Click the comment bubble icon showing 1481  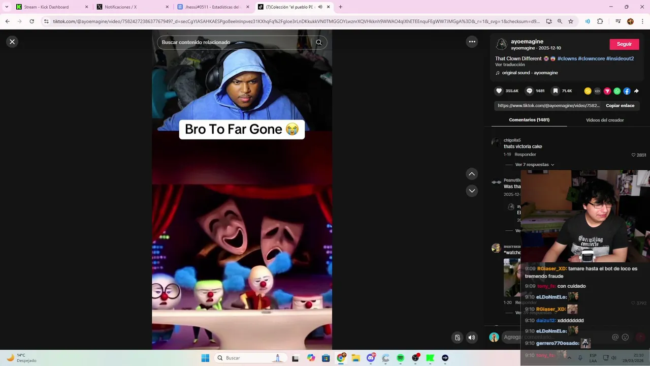[529, 91]
